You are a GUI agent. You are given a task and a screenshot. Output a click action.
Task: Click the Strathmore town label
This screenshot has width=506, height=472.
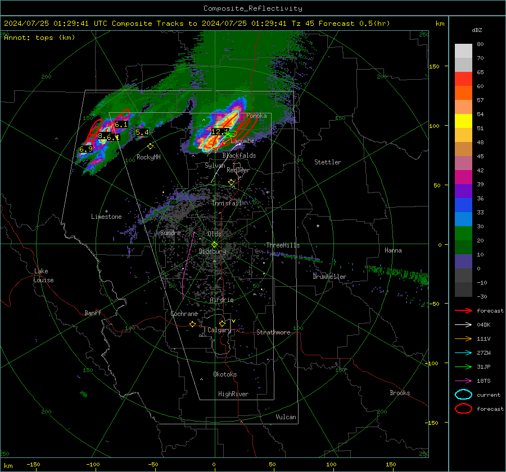pyautogui.click(x=273, y=332)
